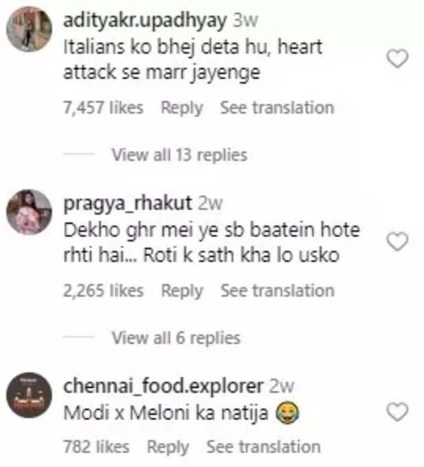Image resolution: width=424 pixels, height=467 pixels.
Task: Reply to pragya_rhakut's comment
Action: (182, 291)
